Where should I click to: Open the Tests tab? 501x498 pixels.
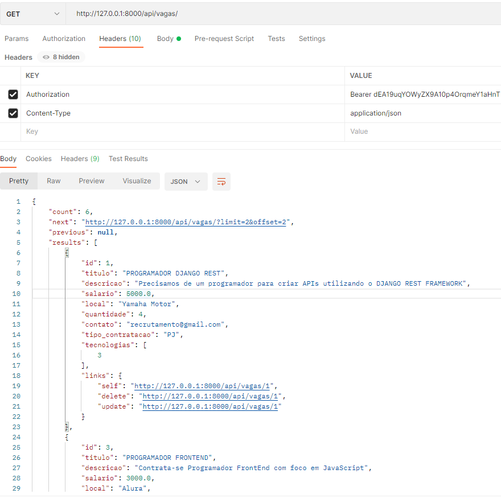pyautogui.click(x=276, y=39)
